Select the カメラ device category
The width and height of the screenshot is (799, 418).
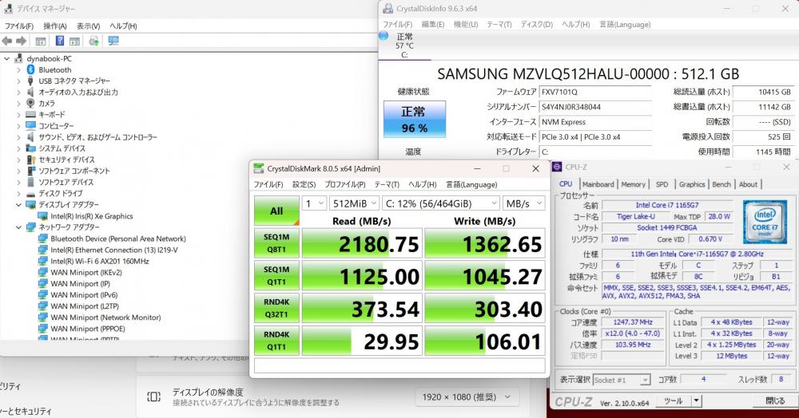pos(46,103)
